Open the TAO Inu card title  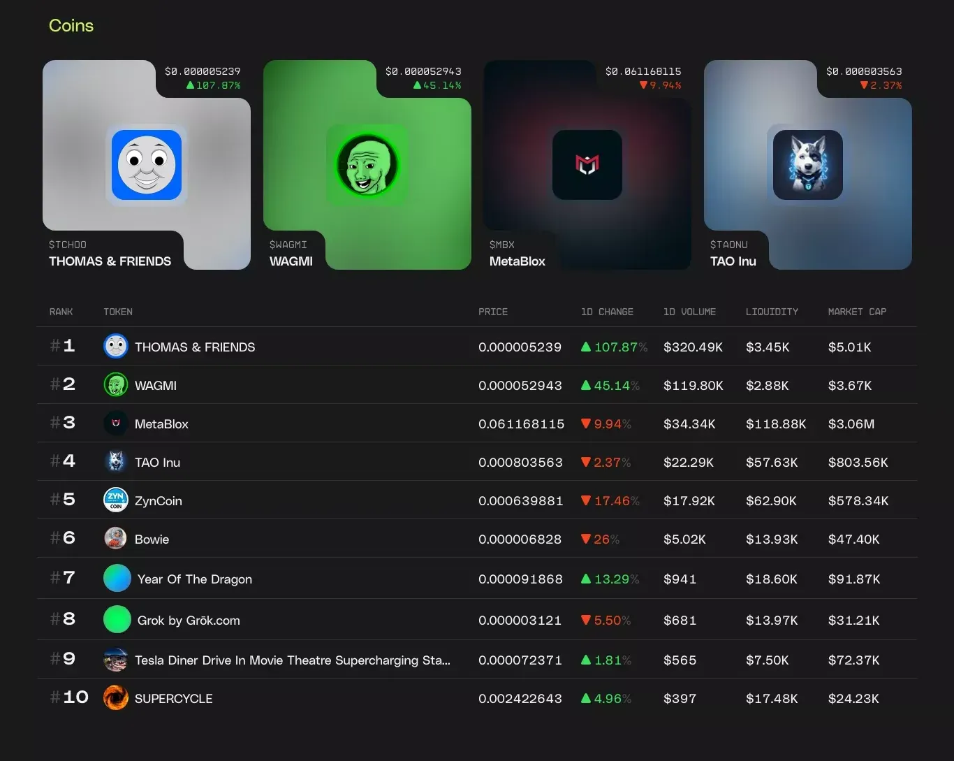click(x=733, y=261)
